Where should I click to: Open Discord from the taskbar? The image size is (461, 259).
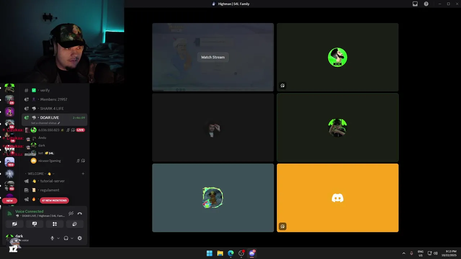[252, 253]
